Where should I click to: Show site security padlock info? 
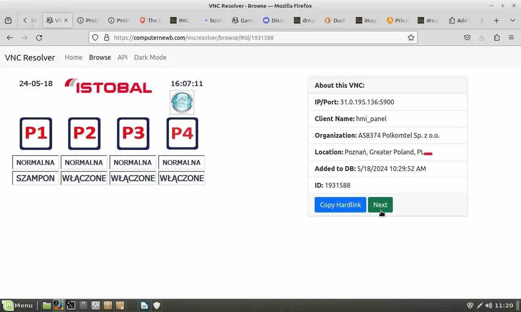point(107,37)
